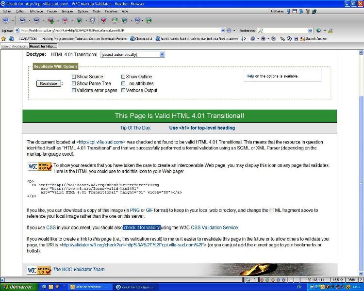364x291 pixels.
Task: Click the FR language indicator in the tray
Action: coord(299,287)
